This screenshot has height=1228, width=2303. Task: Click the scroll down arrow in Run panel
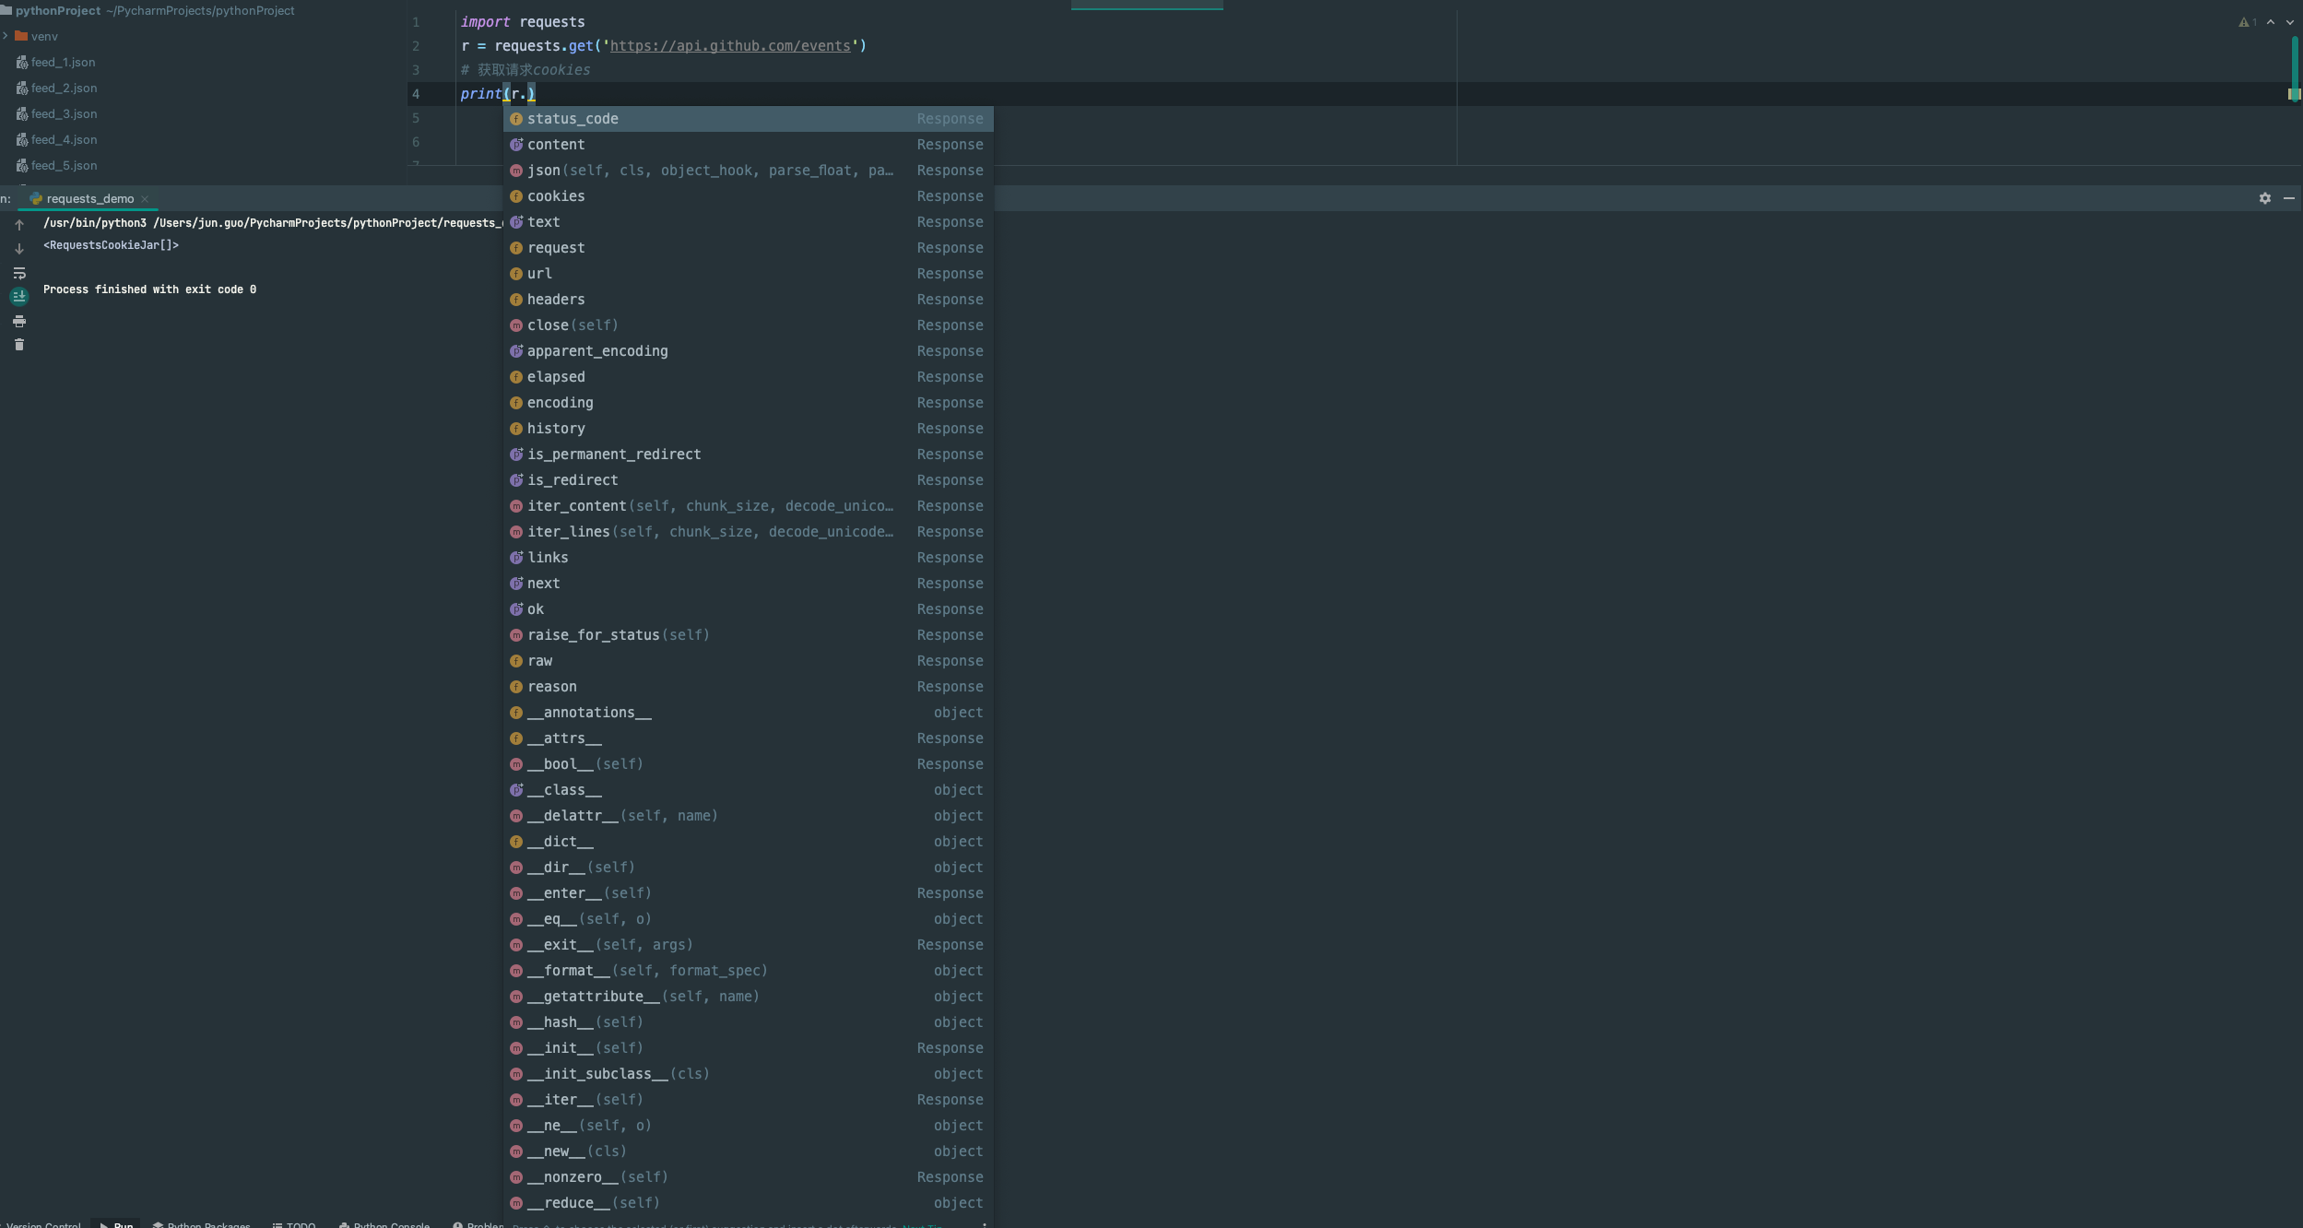point(19,249)
